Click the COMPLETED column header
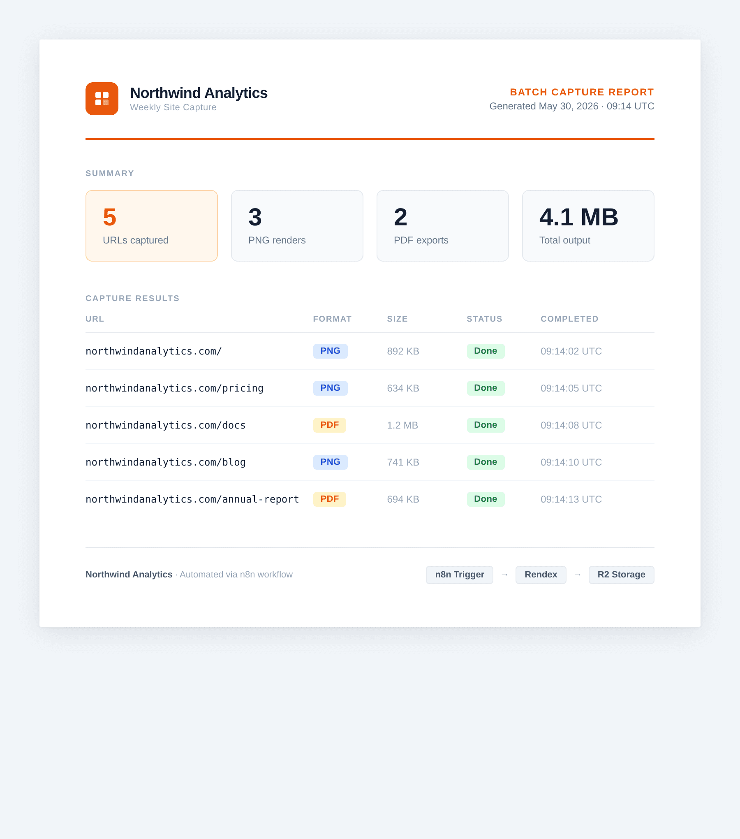The width and height of the screenshot is (740, 839). coord(569,319)
